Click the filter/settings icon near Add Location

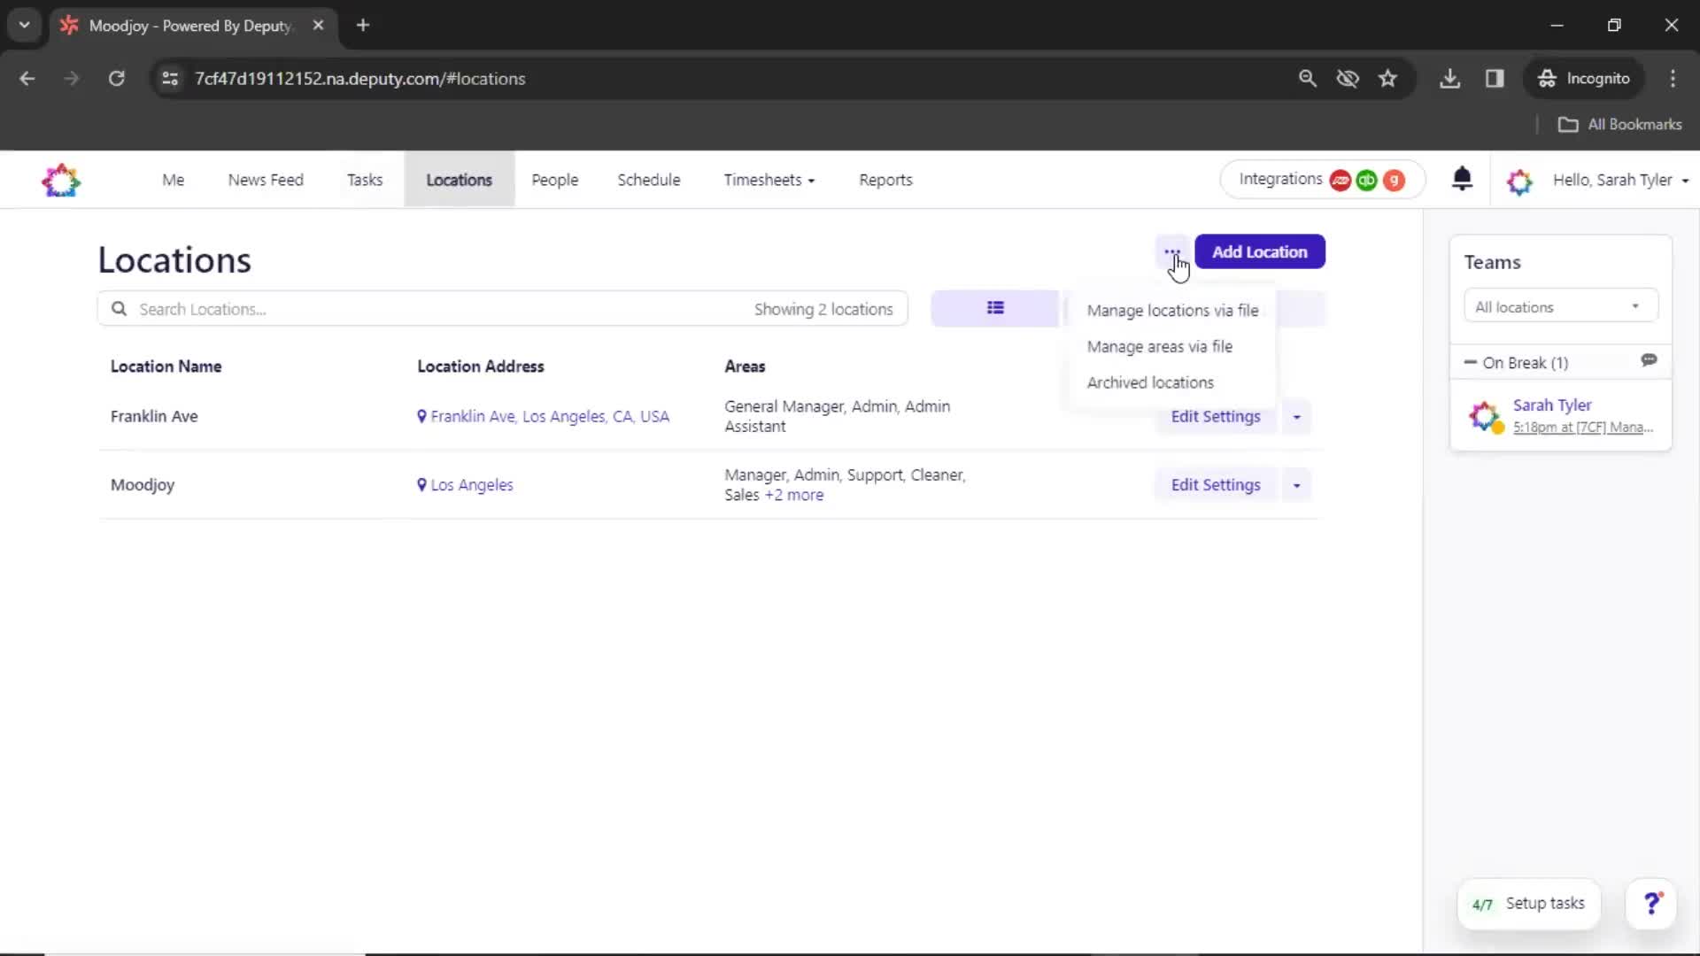coord(1171,251)
